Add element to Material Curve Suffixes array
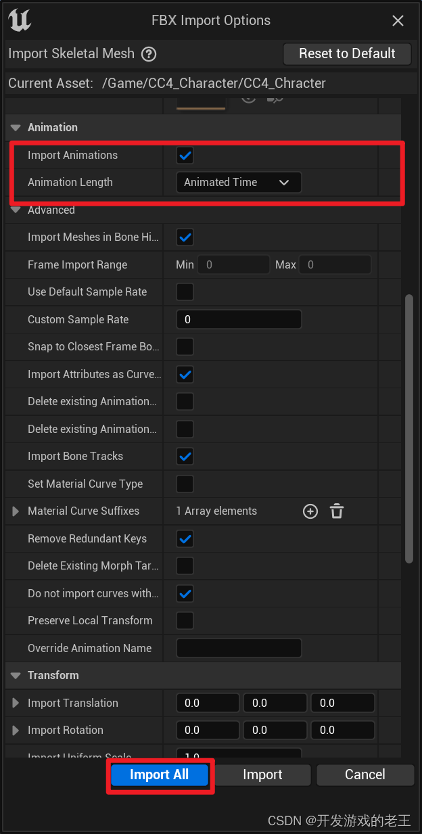422x834 pixels. tap(310, 511)
